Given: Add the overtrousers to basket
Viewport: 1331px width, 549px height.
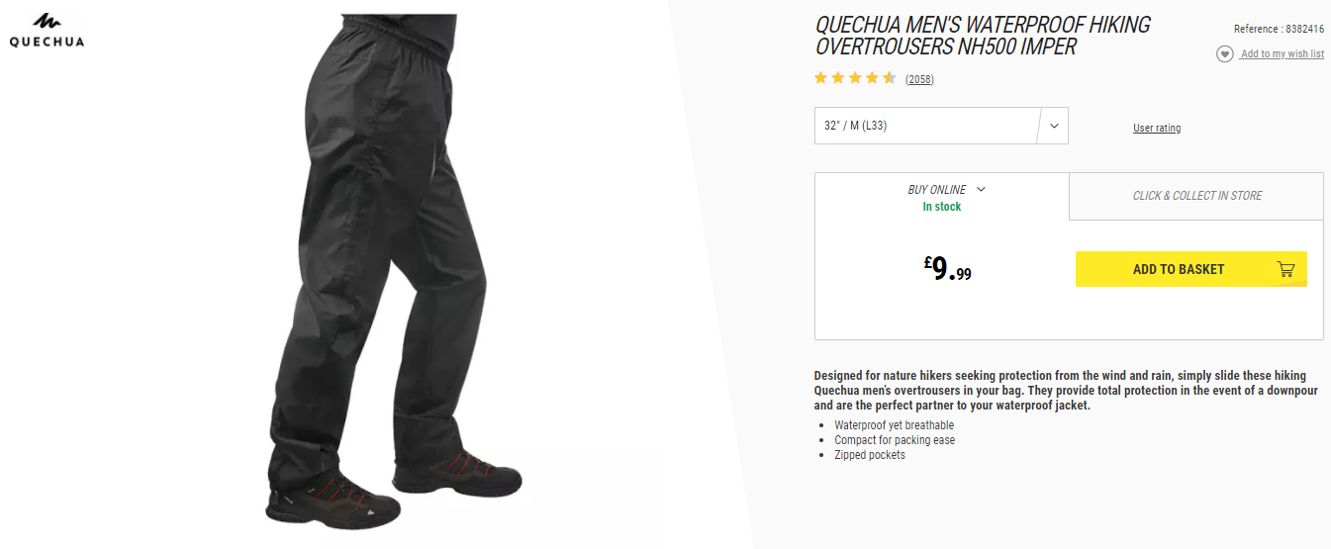Looking at the screenshot, I should [x=1191, y=269].
